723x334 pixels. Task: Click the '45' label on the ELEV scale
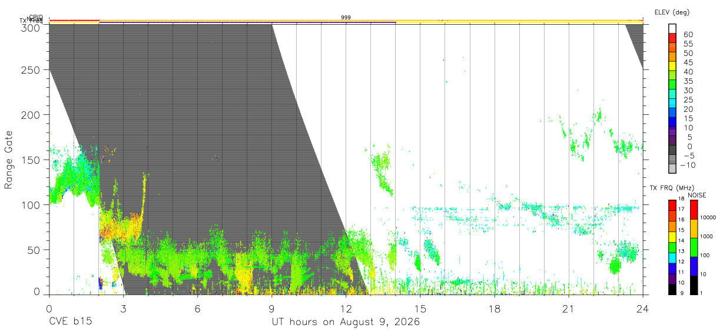[687, 62]
